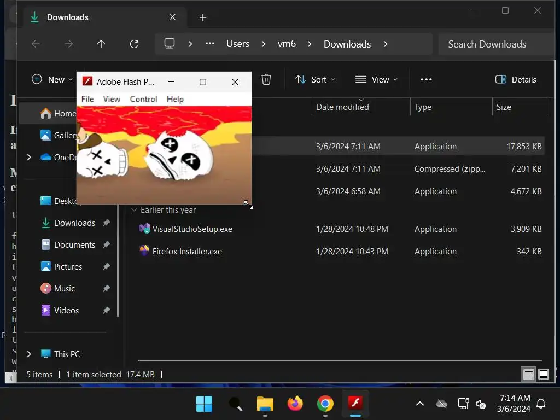Open Firefox from the taskbar
The image size is (560, 420).
click(295, 404)
